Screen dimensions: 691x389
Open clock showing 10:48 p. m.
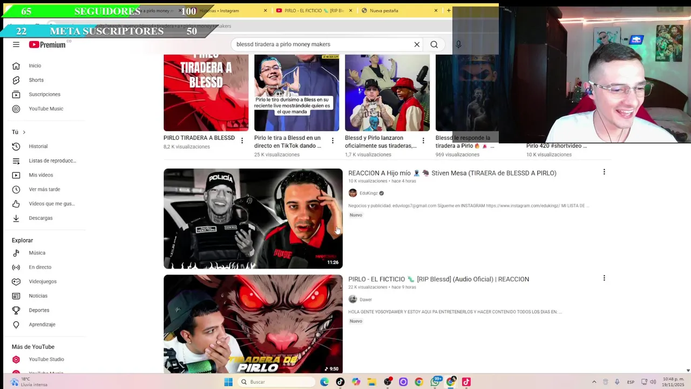coord(673,382)
